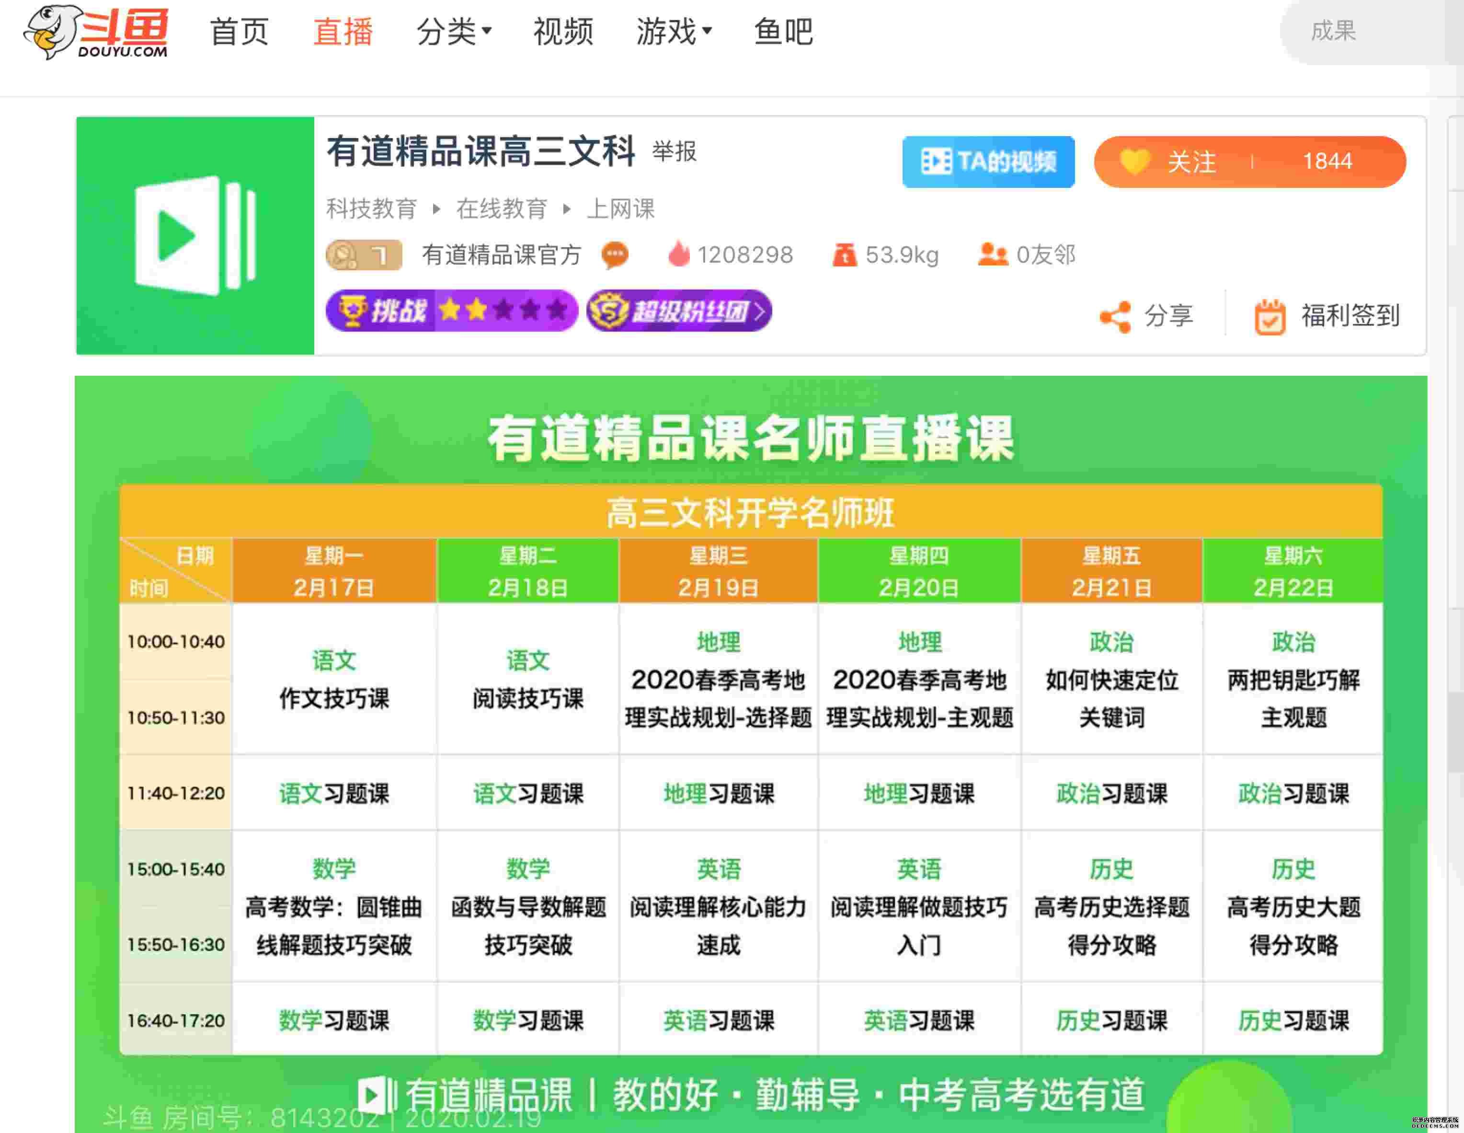Click the streamer level 1 badge
Image resolution: width=1464 pixels, height=1133 pixels.
tap(364, 255)
